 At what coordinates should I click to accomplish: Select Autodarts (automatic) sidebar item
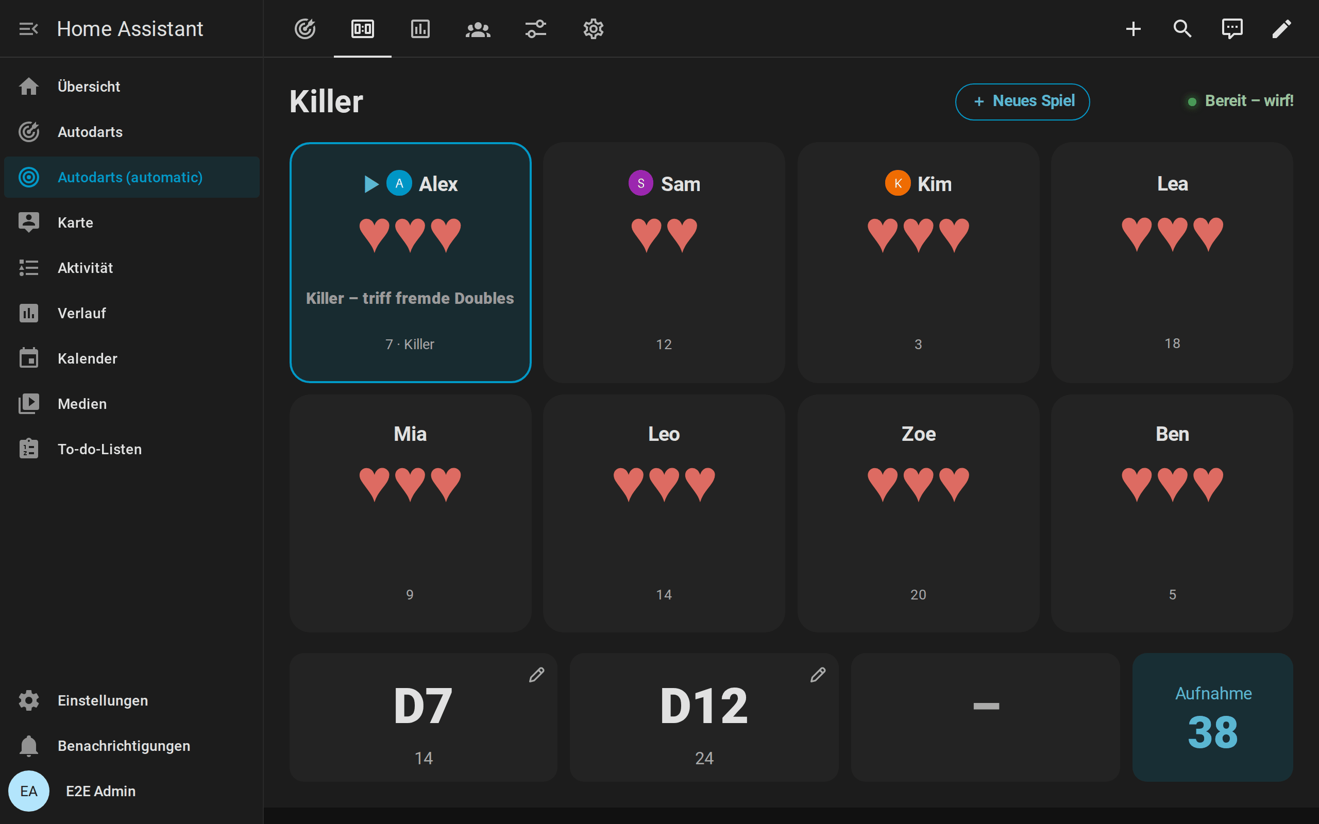132,177
